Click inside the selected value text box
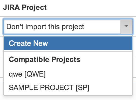The height and width of the screenshot is (100, 136). click(x=62, y=27)
